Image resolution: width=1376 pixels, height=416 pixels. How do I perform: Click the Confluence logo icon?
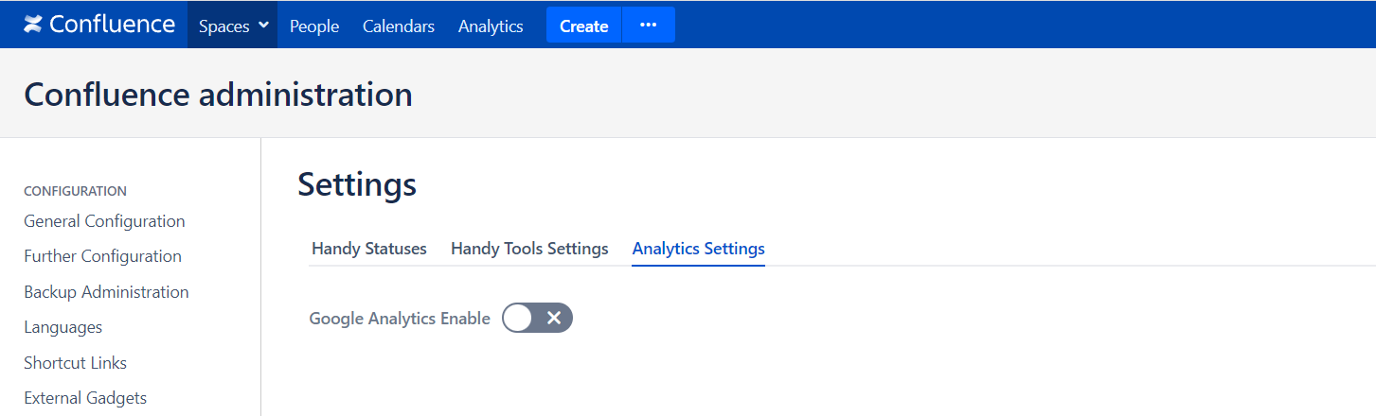point(33,25)
